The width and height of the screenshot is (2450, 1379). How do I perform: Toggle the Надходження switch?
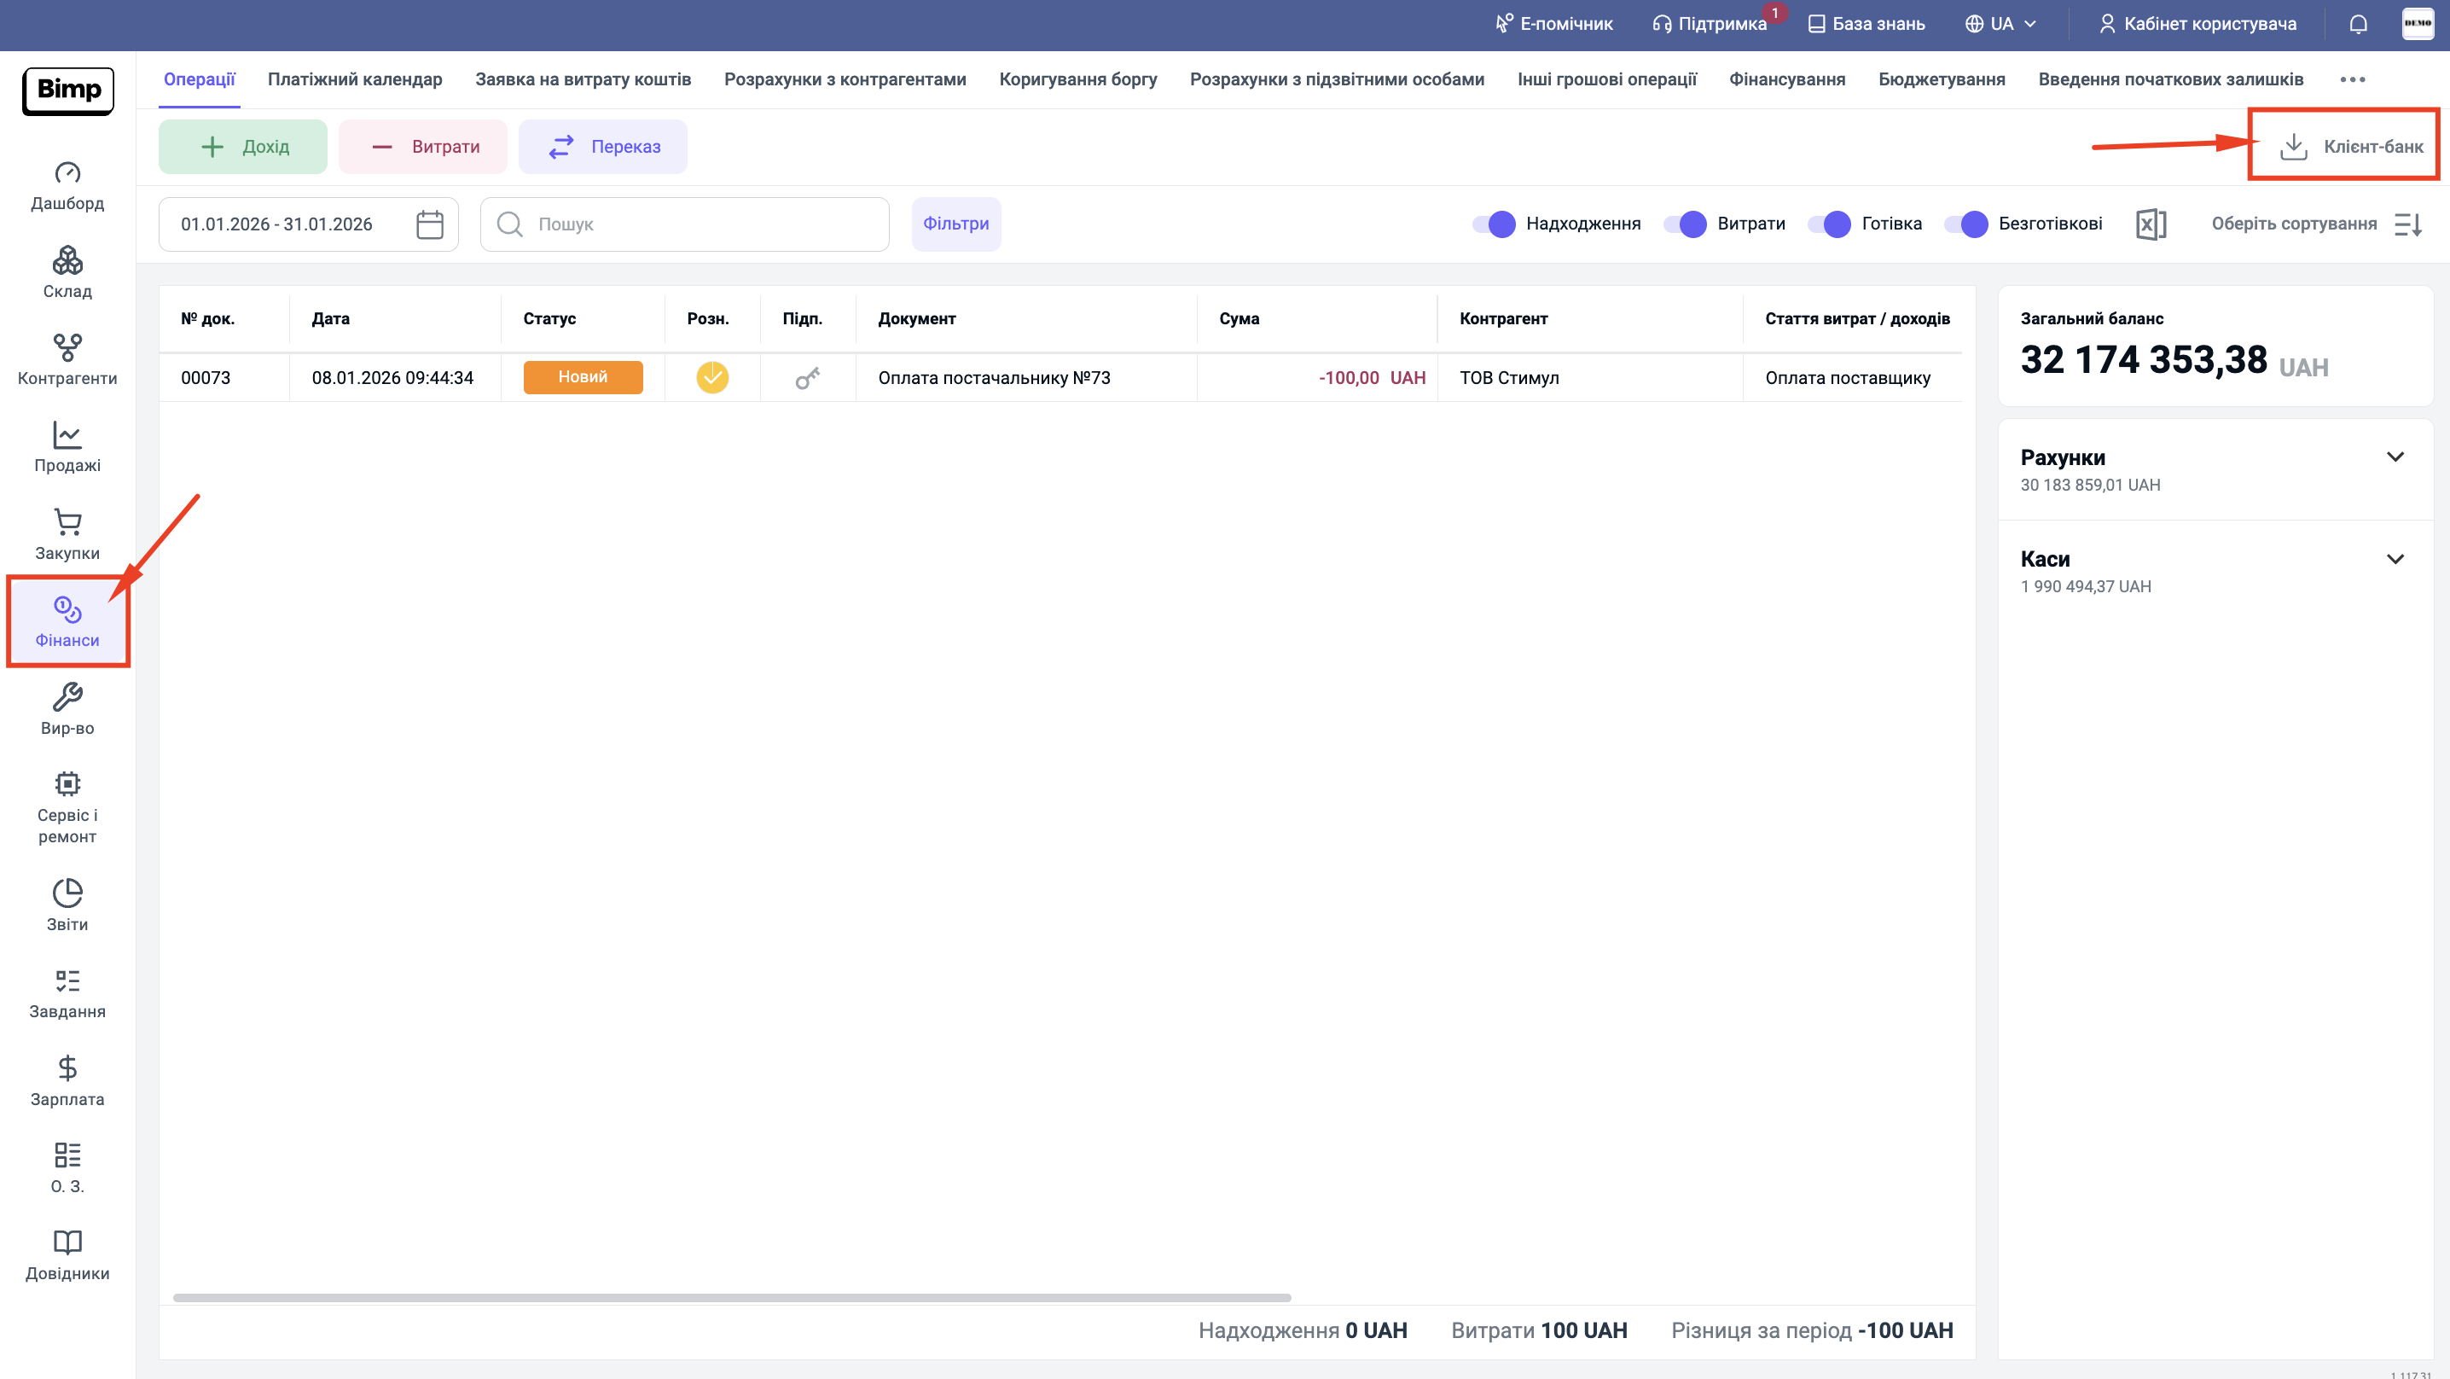(x=1495, y=224)
